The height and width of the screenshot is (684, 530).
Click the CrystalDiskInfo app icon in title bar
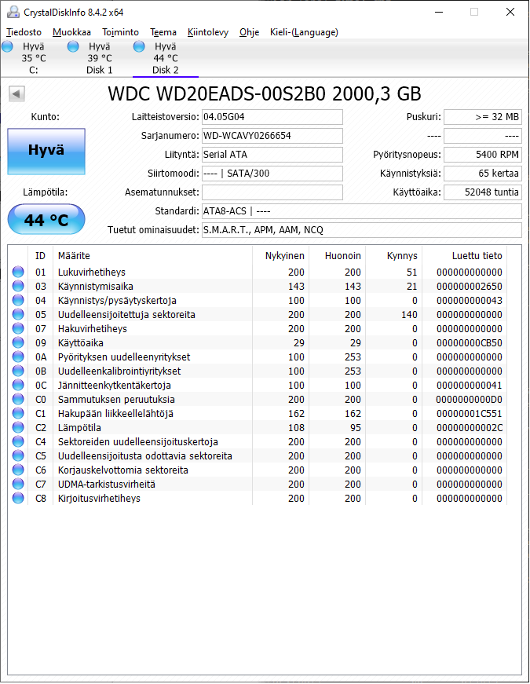(x=13, y=13)
